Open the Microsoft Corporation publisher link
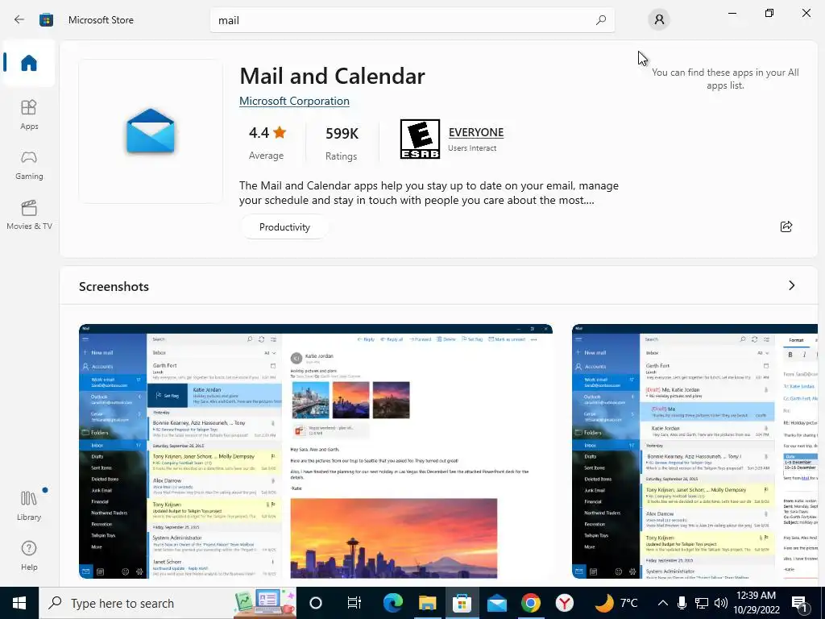This screenshot has width=825, height=619. (x=294, y=101)
